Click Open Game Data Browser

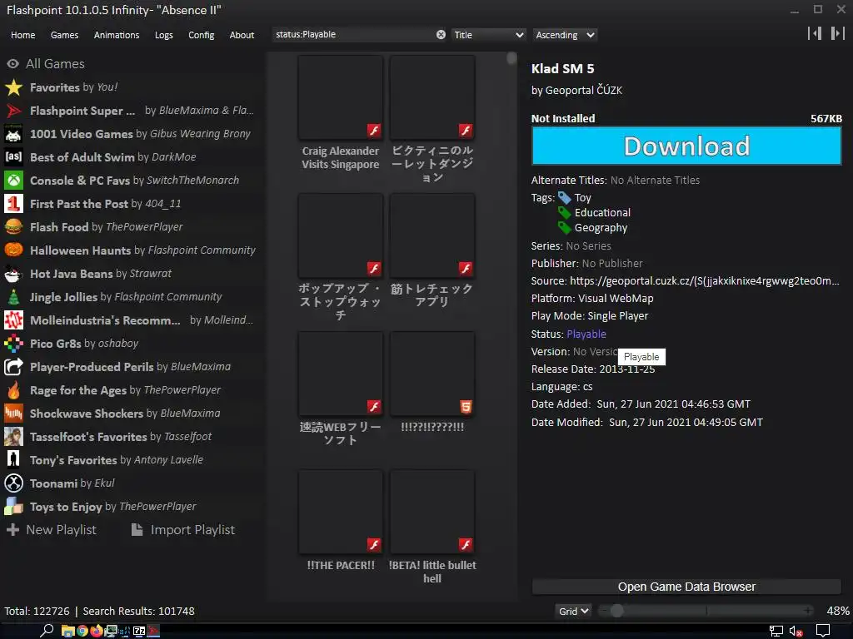[686, 587]
